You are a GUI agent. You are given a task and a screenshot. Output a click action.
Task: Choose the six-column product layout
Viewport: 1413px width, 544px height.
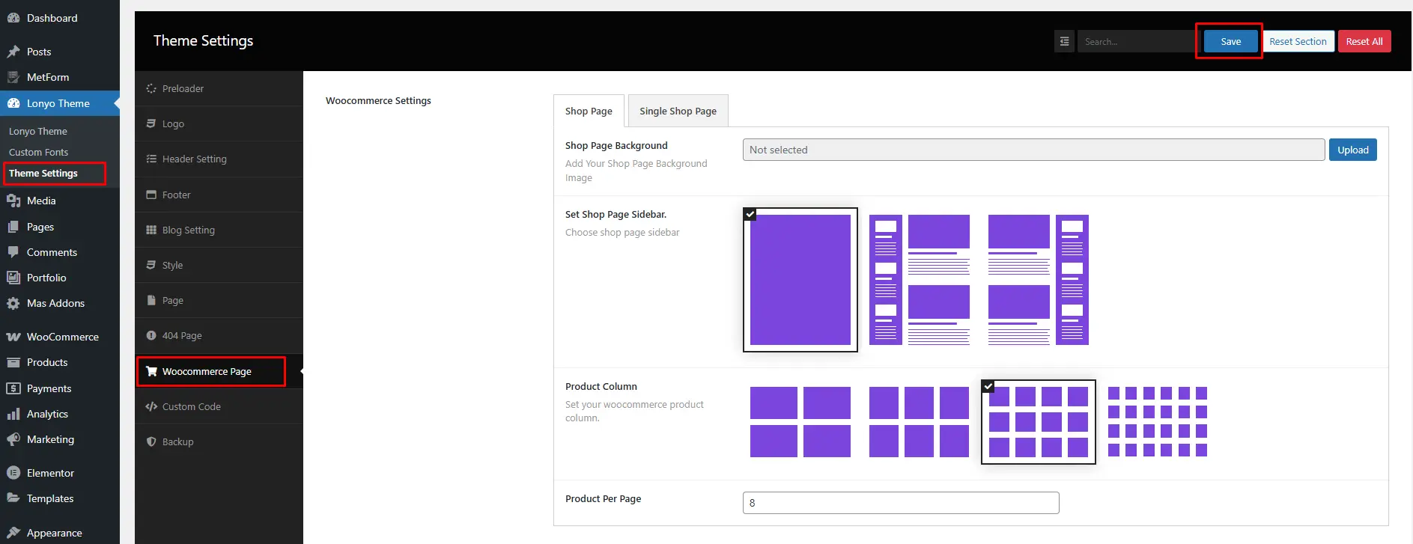coord(1158,422)
